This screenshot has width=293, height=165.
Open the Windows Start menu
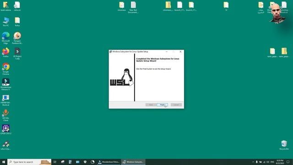(x=4, y=162)
